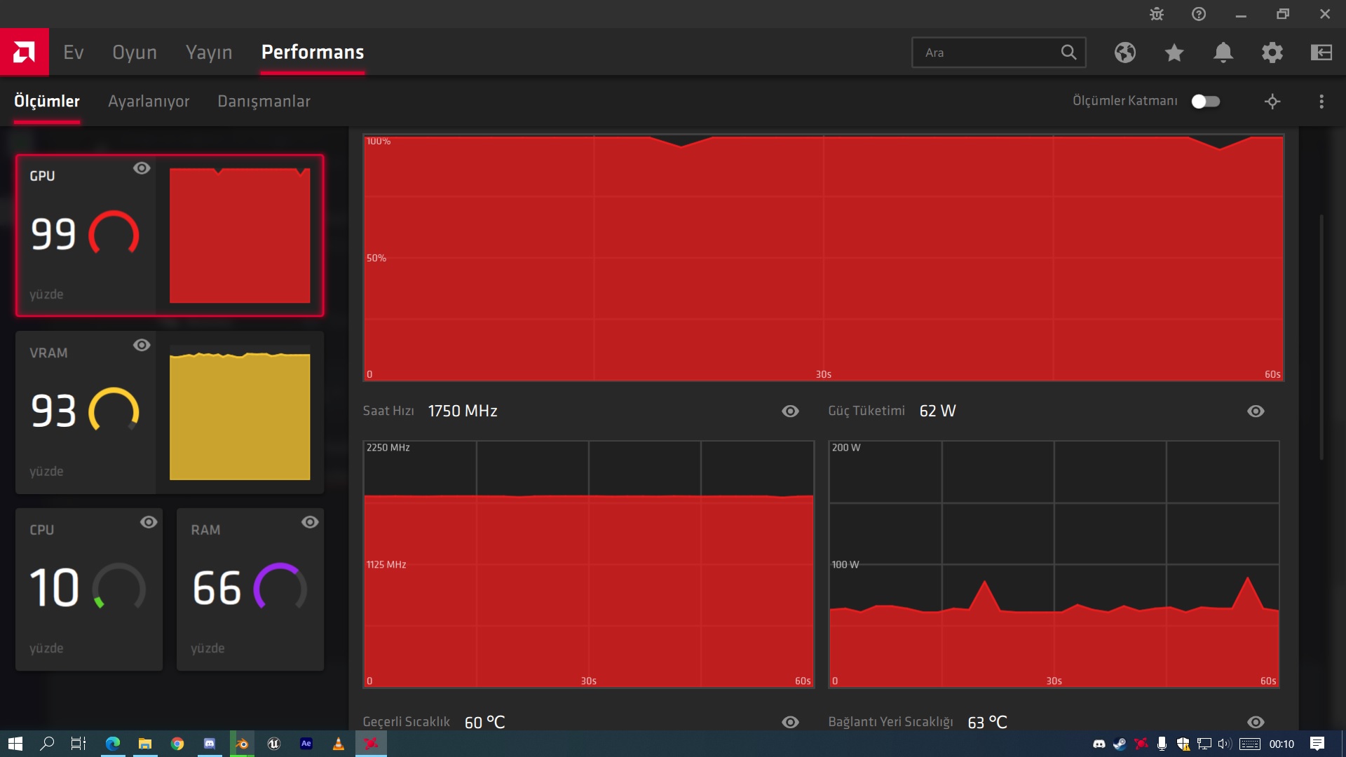Image resolution: width=1346 pixels, height=757 pixels.
Task: Click the AMD logo home icon
Action: coord(24,52)
